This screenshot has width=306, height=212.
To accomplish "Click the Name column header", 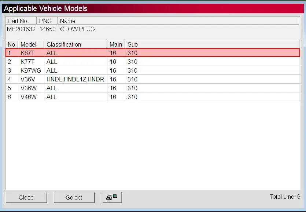I will point(178,21).
